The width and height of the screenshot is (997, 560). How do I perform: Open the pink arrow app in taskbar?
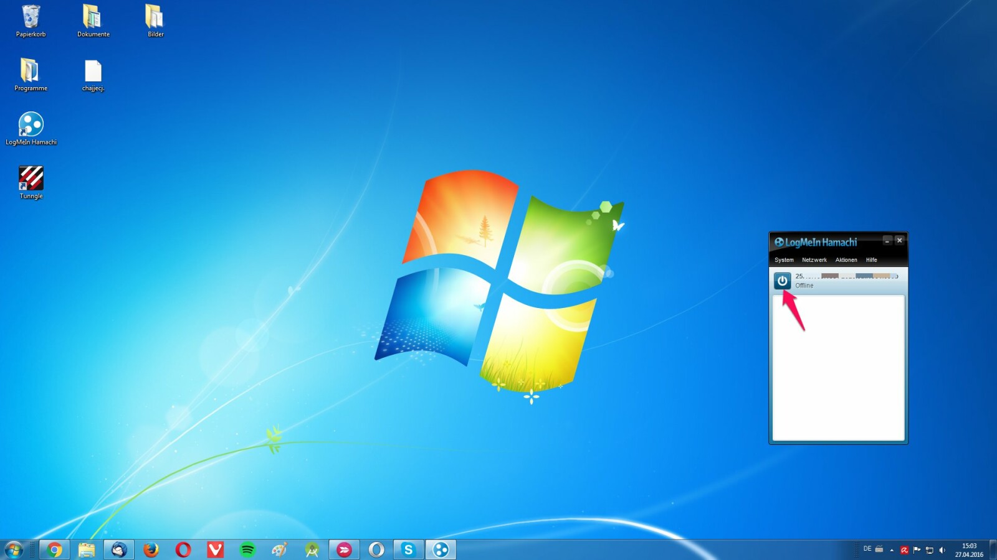tap(344, 549)
